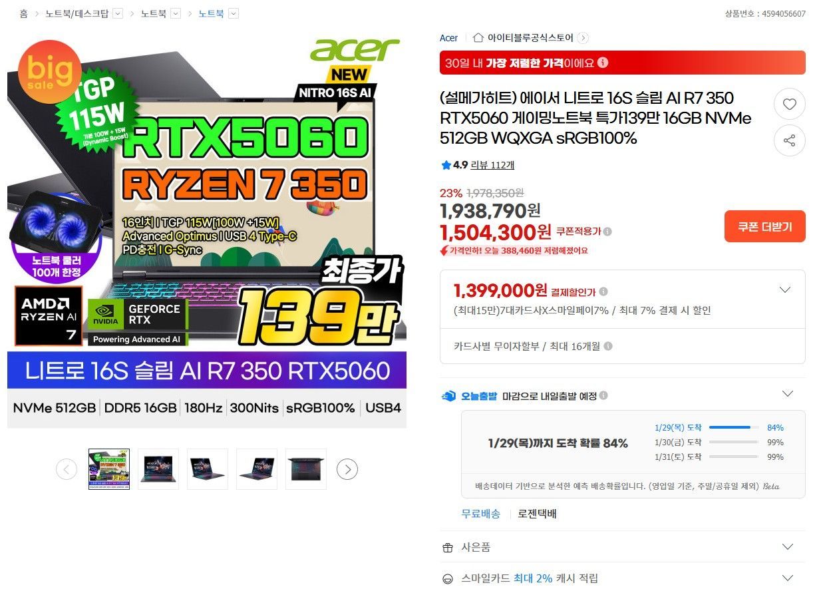The image size is (819, 591).
Task: Select the second product thumbnail image
Action: pos(158,469)
